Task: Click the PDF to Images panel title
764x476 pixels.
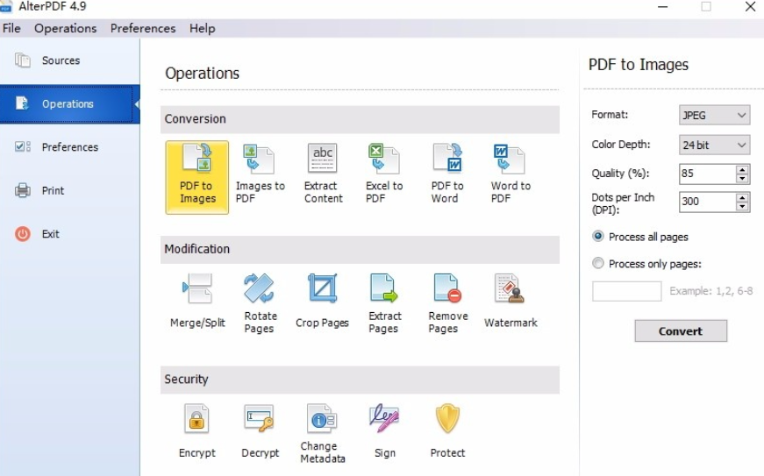Action: click(639, 64)
